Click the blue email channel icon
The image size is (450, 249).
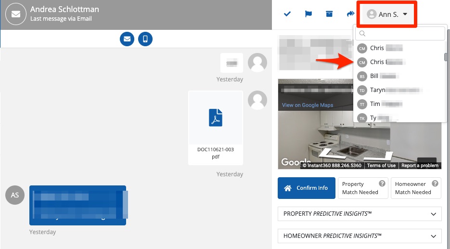[127, 39]
